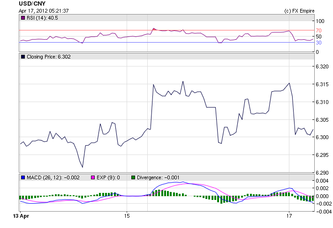The width and height of the screenshot is (333, 228).
Task: Click the EXP (9): 0 label
Action: click(x=108, y=177)
